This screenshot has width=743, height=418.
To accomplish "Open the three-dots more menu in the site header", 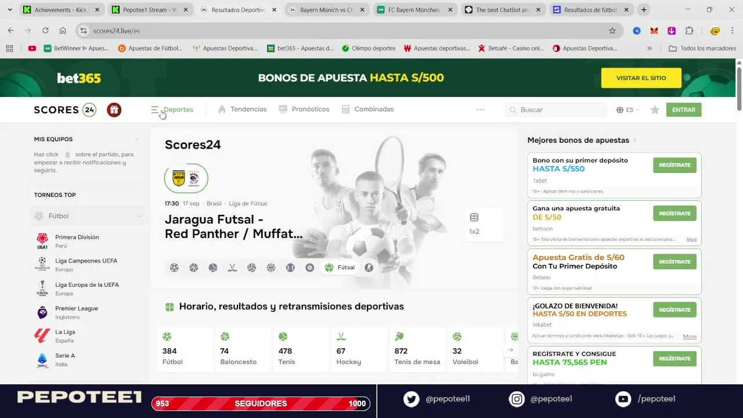I will 480,110.
